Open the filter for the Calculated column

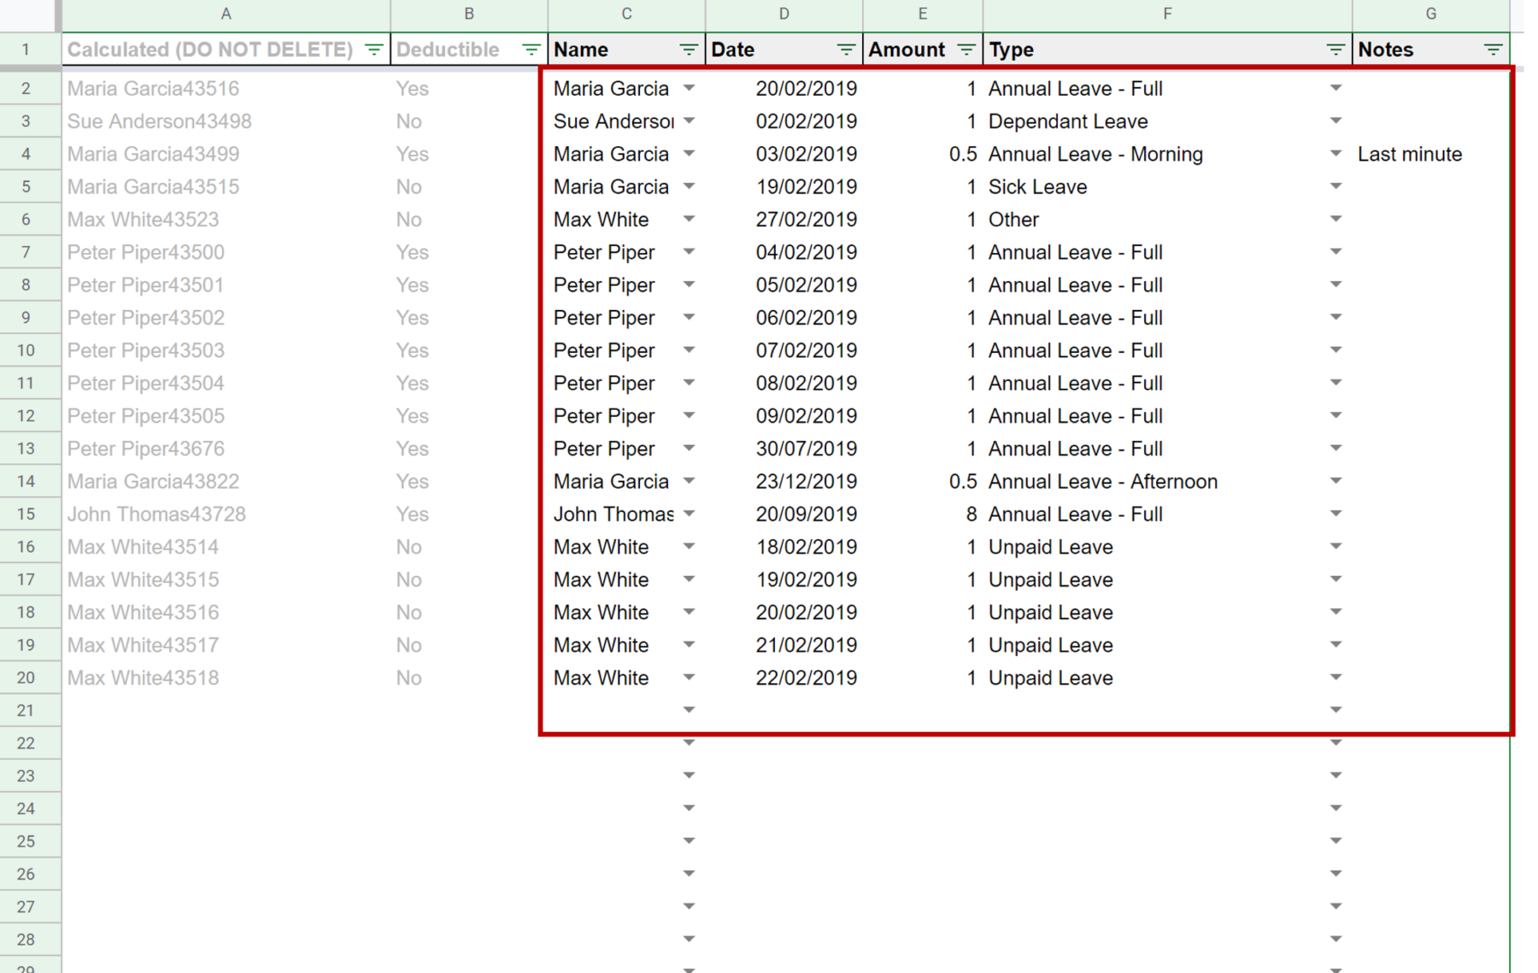pyautogui.click(x=373, y=49)
